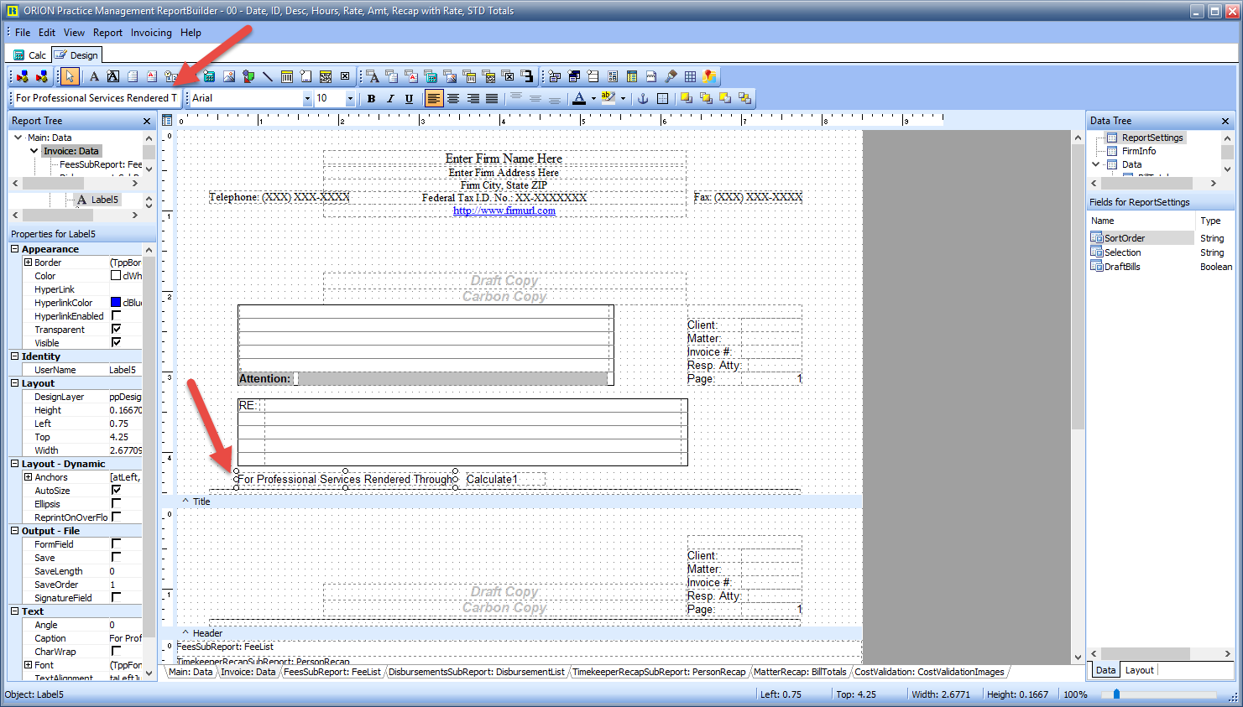This screenshot has height=707, width=1243.
Task: Open the Edit menu
Action: [x=47, y=33]
